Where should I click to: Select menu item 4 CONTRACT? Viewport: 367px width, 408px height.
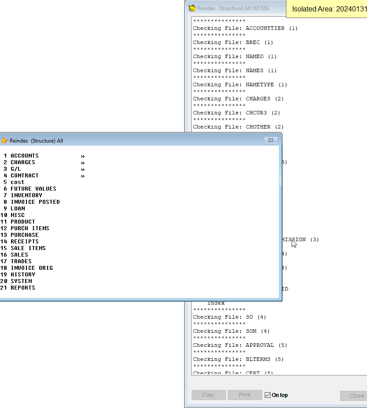point(21,175)
